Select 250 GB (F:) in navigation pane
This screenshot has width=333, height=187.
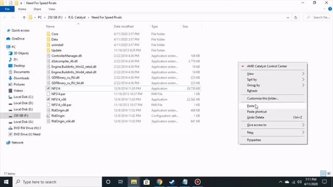(20, 116)
